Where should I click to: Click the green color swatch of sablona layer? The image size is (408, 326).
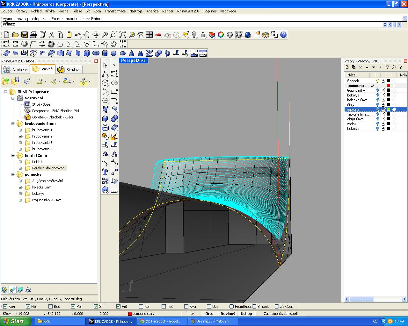click(x=389, y=110)
